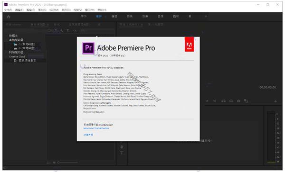Image resolution: width=285 pixels, height=172 pixels.
Task: Switch to the 颜色 workspace
Action: click(130, 16)
